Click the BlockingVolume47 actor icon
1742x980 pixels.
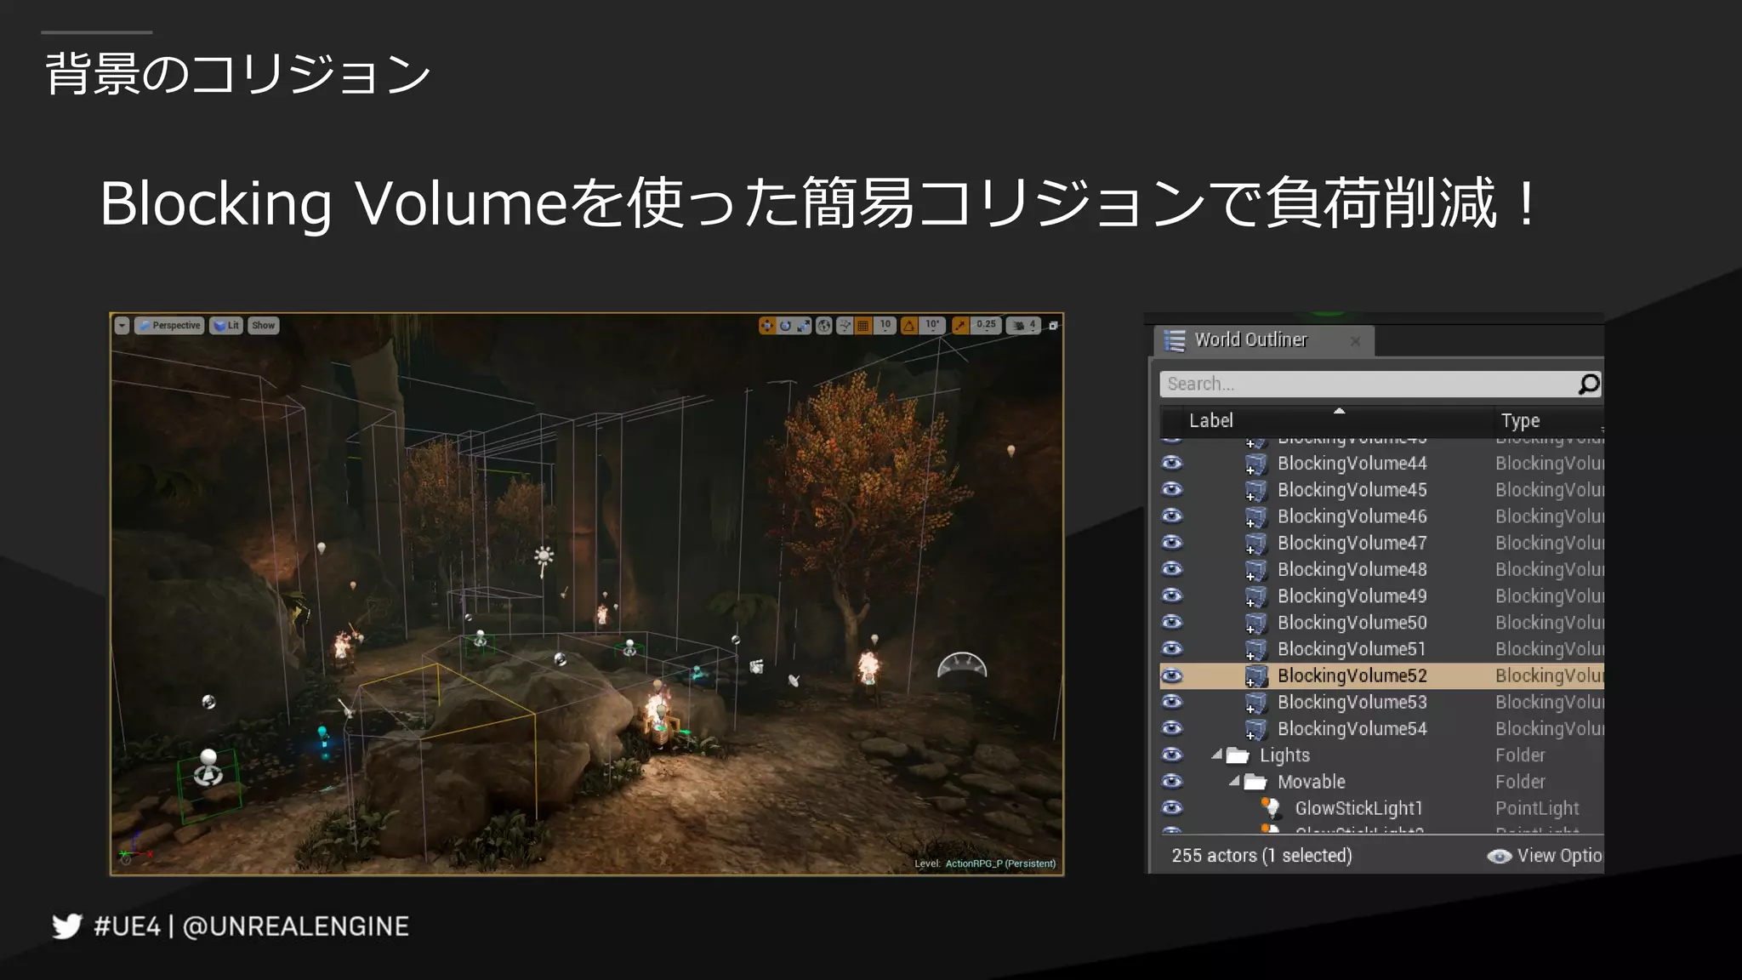pos(1255,544)
